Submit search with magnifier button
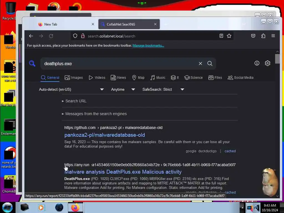This screenshot has height=213, width=284. point(210,64)
